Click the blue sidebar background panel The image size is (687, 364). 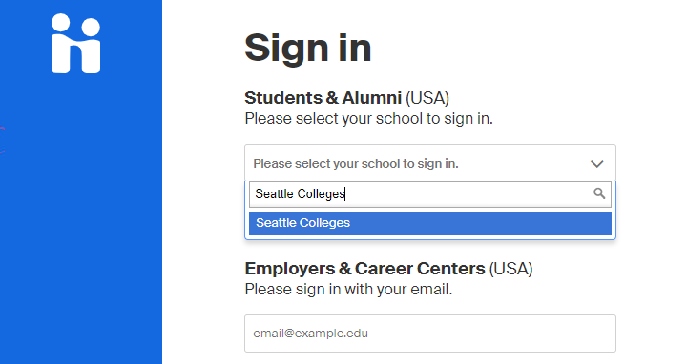[x=81, y=219]
